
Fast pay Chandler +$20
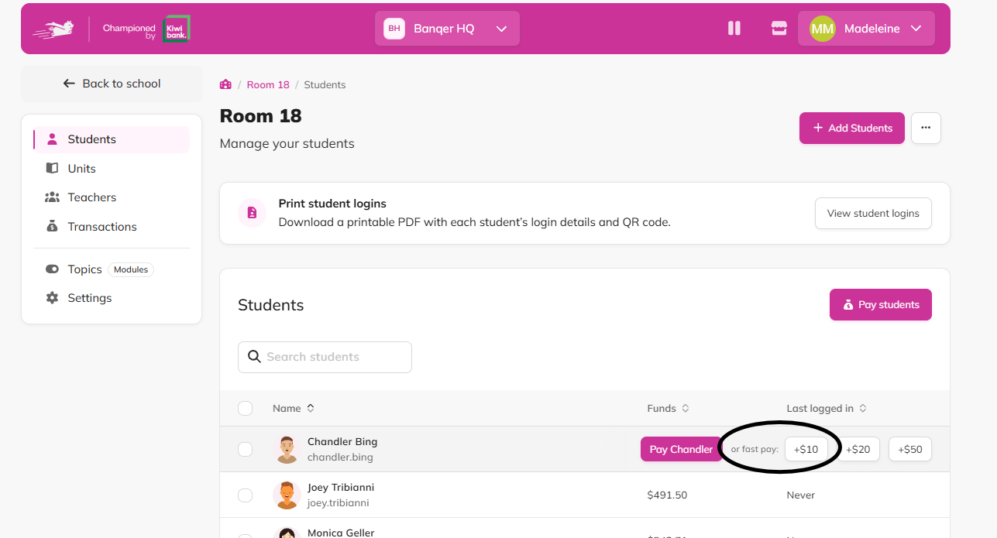point(858,449)
